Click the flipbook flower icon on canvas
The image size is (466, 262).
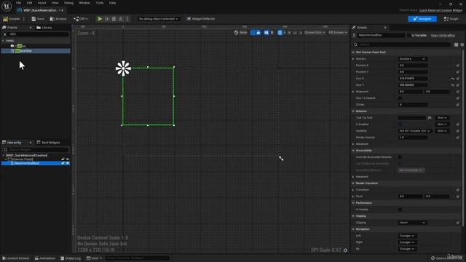[123, 68]
